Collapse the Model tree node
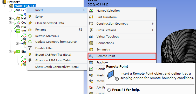 [3, 6]
